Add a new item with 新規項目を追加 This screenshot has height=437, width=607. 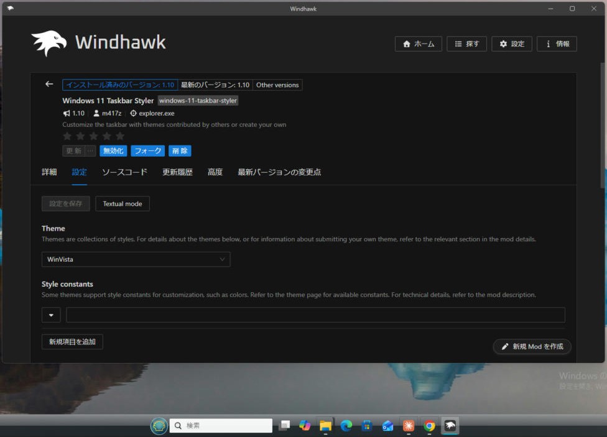point(72,342)
